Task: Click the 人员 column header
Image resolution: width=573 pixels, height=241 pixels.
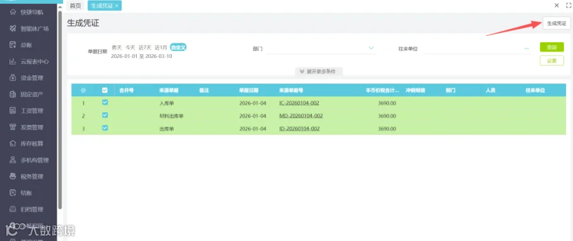Action: 490,91
